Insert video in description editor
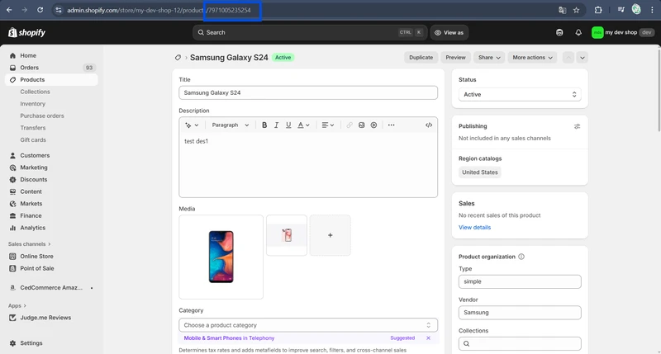 pyautogui.click(x=374, y=125)
